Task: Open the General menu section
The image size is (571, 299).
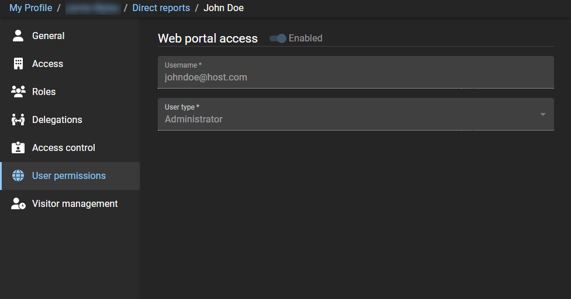Action: [70, 36]
